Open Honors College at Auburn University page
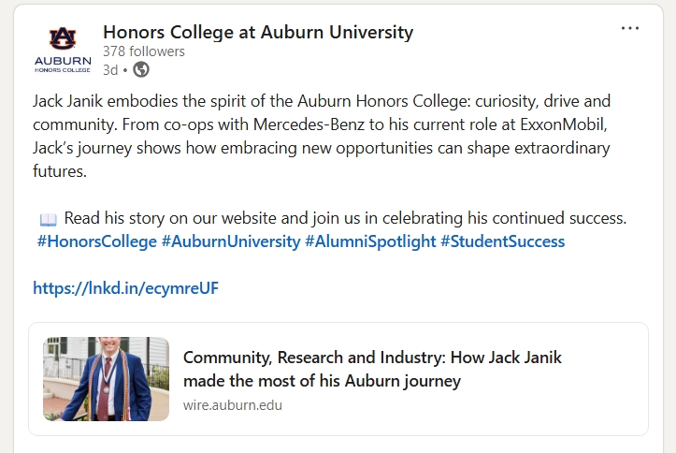This screenshot has height=453, width=676. click(257, 32)
